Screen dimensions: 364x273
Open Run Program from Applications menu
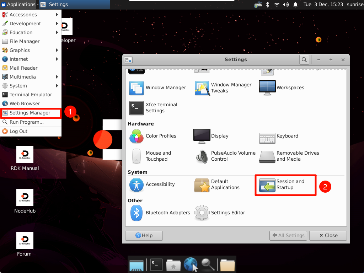coord(31,122)
